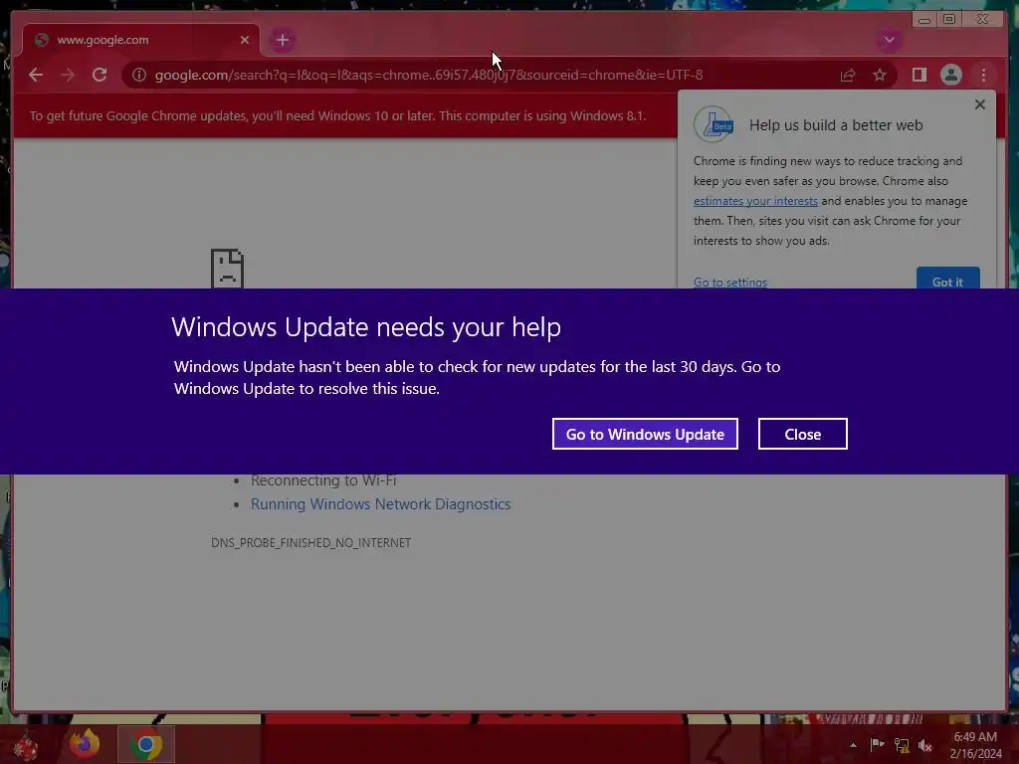Viewport: 1019px width, 764px height.
Task: Open the Start button on the taskbar
Action: (25, 746)
